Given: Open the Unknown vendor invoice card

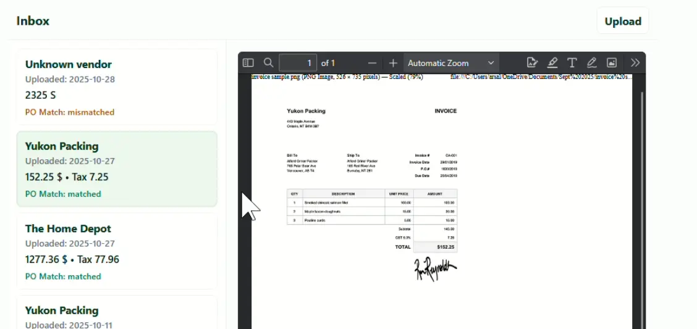Looking at the screenshot, I should [x=117, y=87].
